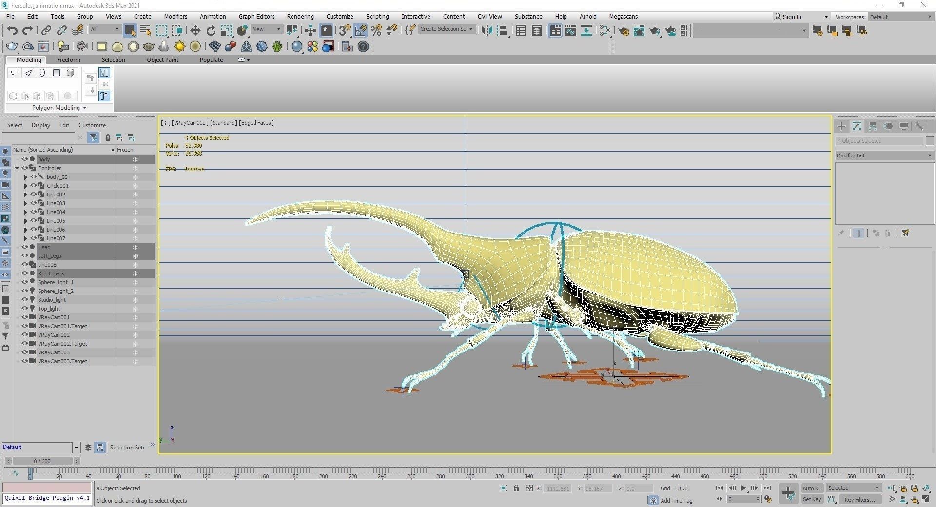Switch to the Freeform ribbon tab
Screen dimensions: 936x507
click(68, 60)
